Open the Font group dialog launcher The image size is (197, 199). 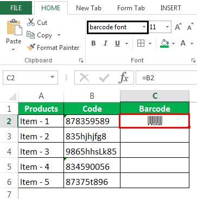coord(193,61)
